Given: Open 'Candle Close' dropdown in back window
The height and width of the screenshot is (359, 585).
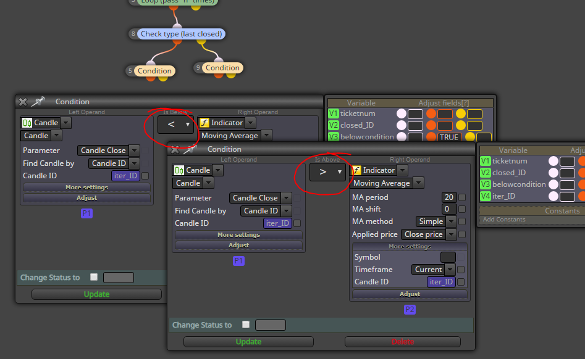Looking at the screenshot, I should pyautogui.click(x=109, y=151).
